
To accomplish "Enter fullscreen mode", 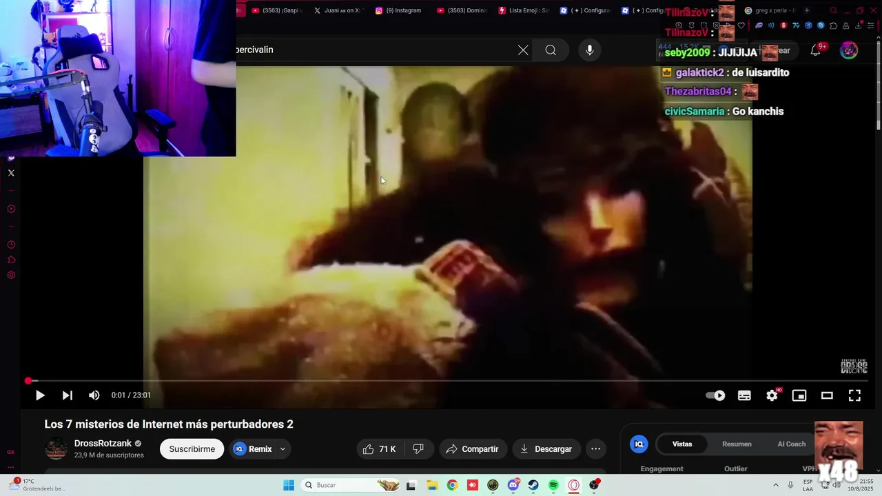I will (854, 395).
